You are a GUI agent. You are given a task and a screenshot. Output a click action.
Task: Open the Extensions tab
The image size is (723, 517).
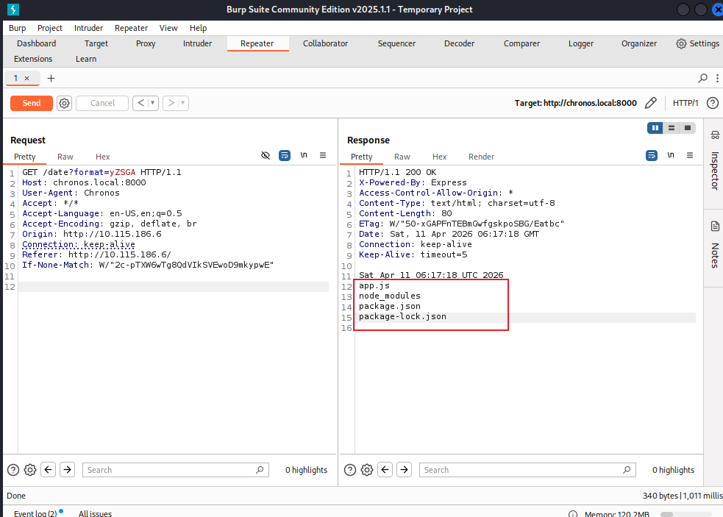pyautogui.click(x=33, y=59)
